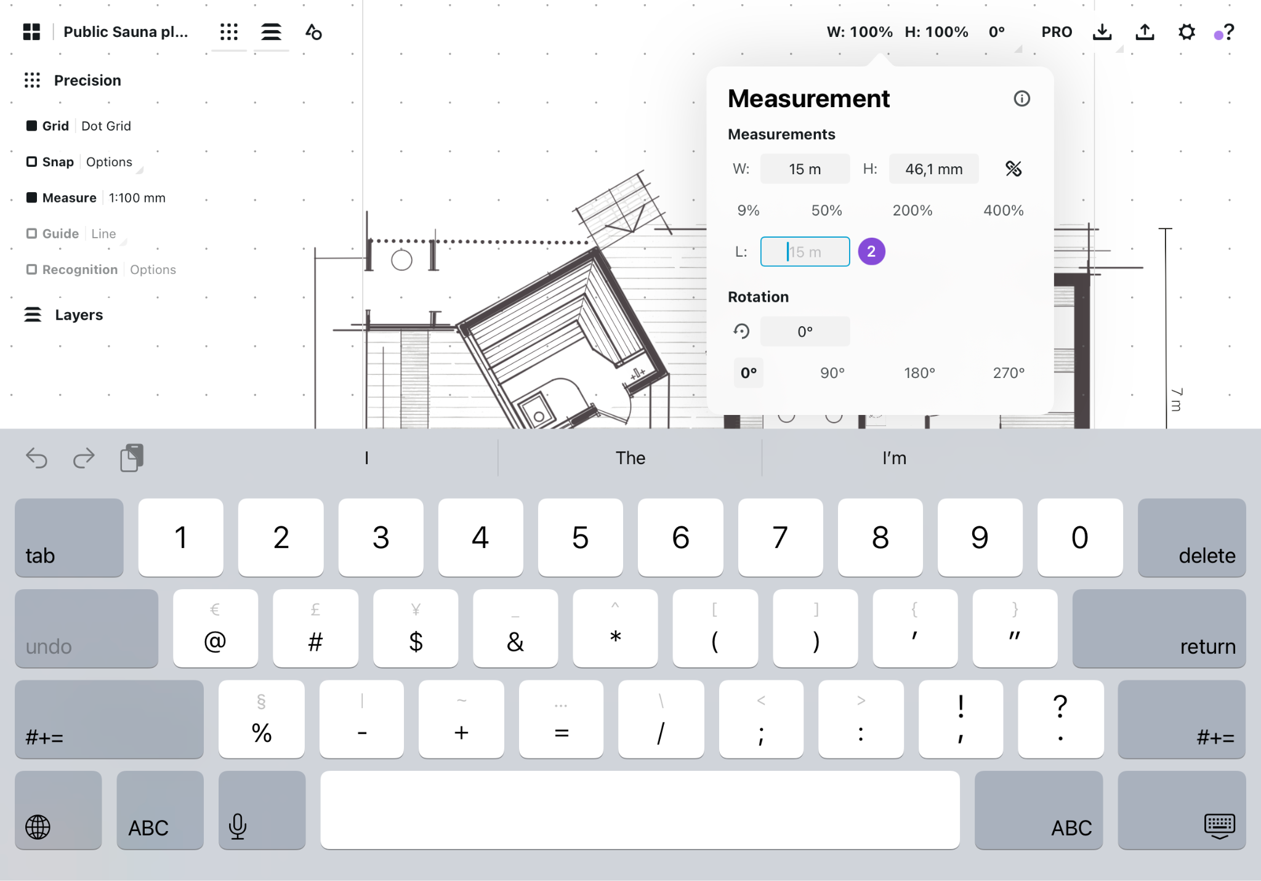This screenshot has height=881, width=1261.
Task: Tap the 'I' keyboard suggestion
Action: [366, 458]
